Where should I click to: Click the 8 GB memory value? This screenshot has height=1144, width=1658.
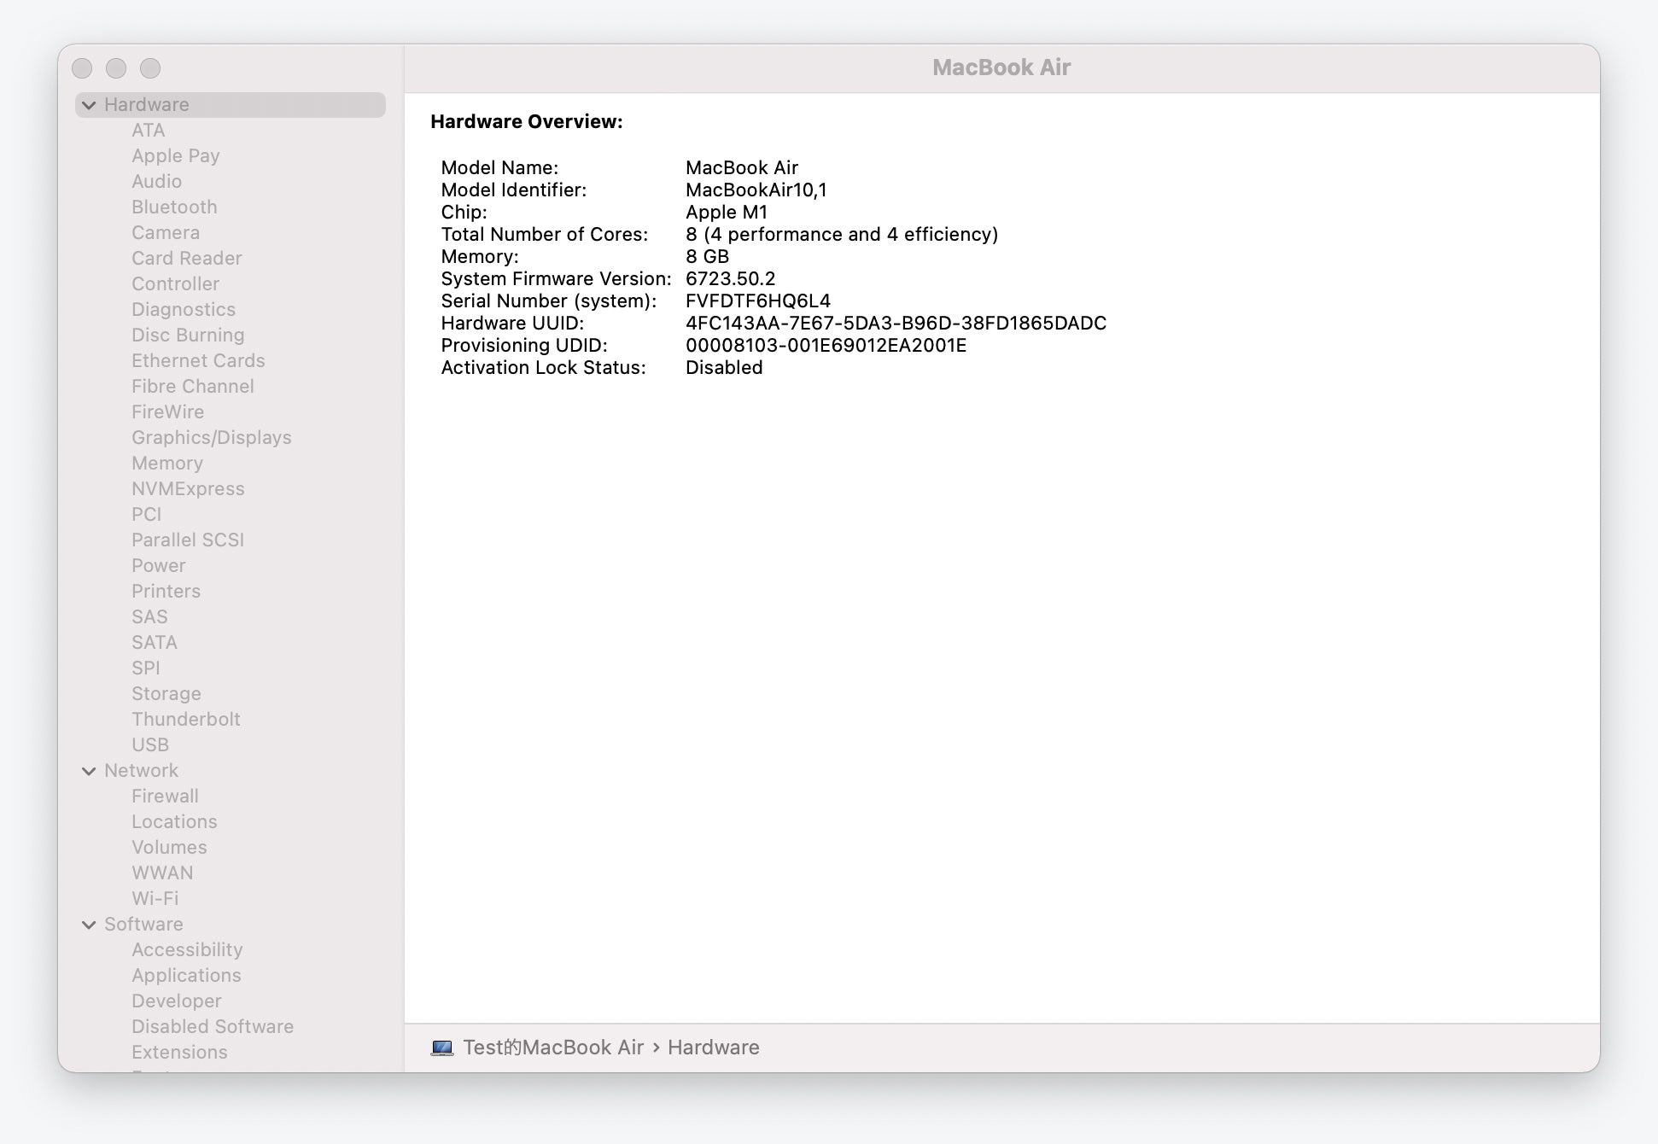coord(707,257)
